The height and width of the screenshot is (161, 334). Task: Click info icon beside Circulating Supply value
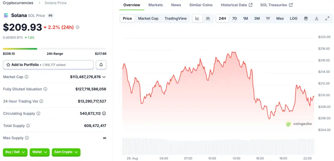point(104,113)
